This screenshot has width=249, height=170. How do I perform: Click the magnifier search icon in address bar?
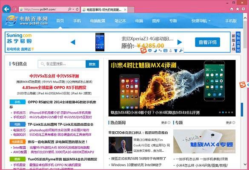pos(69,9)
